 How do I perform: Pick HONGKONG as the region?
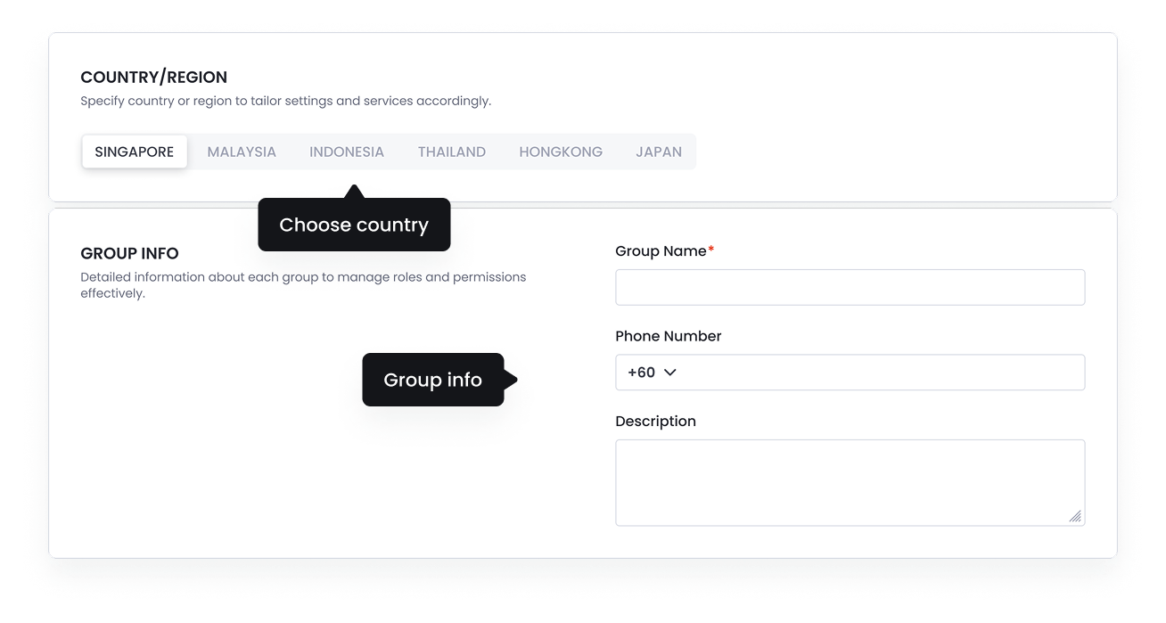click(x=561, y=152)
